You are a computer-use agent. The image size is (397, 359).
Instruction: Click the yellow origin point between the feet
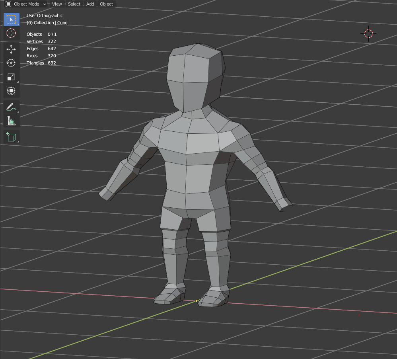197,301
